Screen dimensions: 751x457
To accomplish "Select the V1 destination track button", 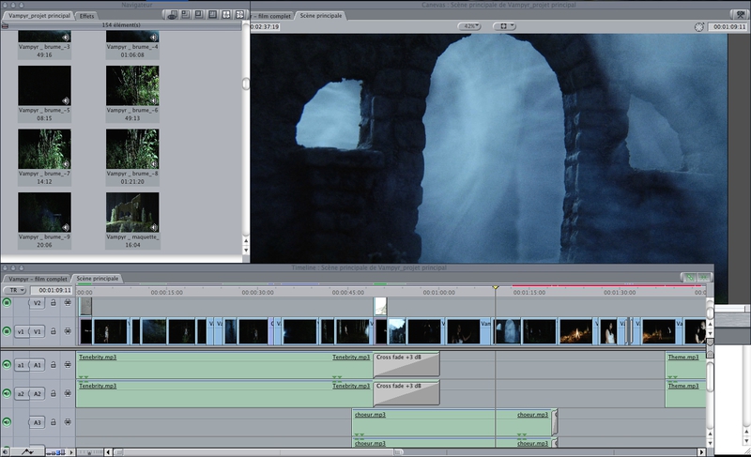I will [37, 331].
